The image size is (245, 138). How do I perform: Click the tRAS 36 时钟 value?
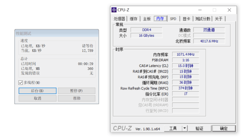pos(186,83)
